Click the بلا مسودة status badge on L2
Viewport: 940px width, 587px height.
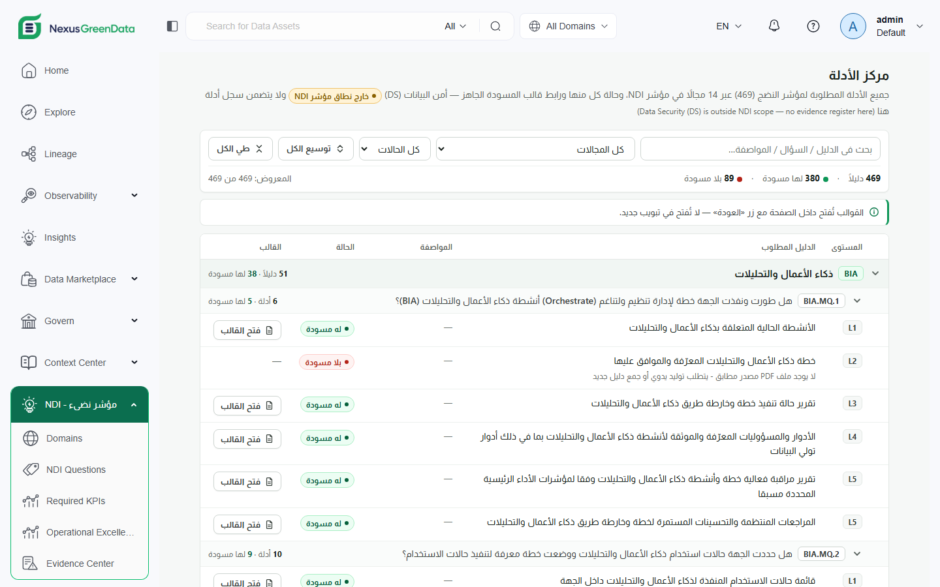[326, 362]
